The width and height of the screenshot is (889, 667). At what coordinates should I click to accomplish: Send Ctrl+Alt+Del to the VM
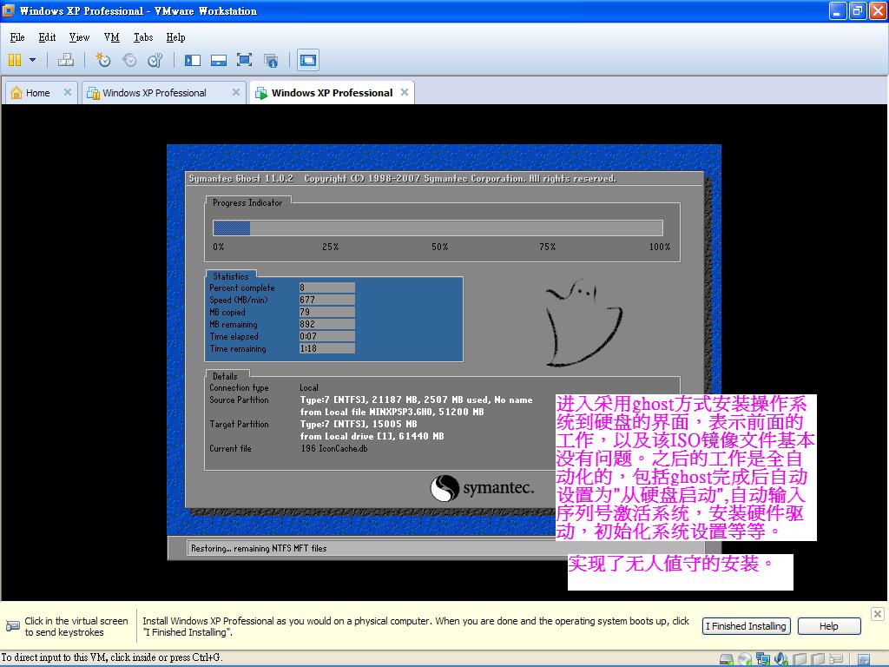click(x=66, y=60)
